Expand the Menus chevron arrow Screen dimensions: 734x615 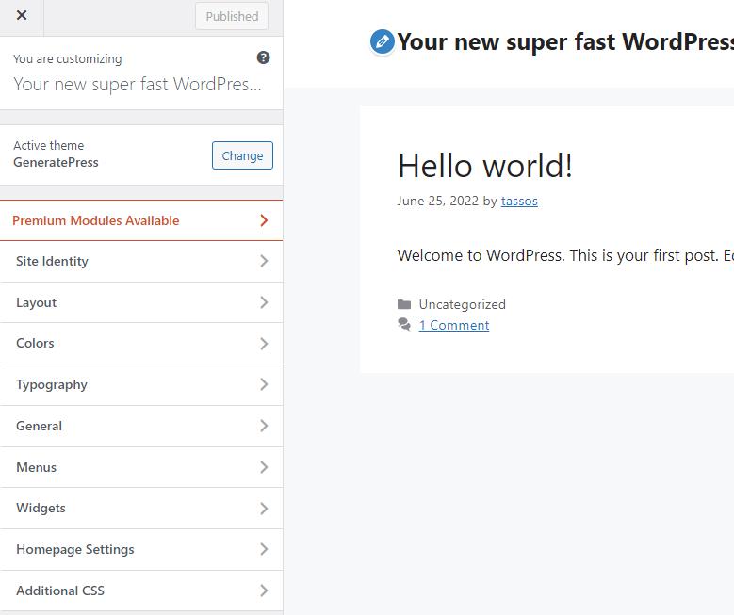(264, 467)
